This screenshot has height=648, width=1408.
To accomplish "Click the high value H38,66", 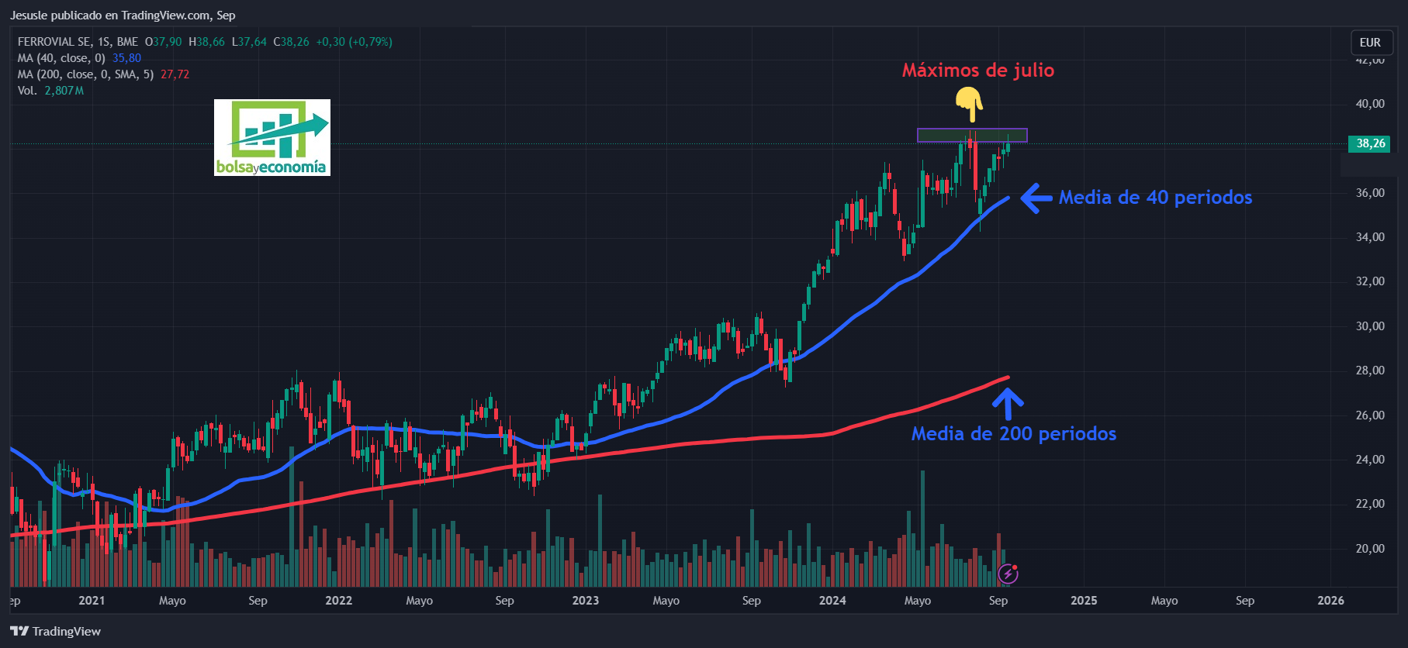I will point(206,42).
